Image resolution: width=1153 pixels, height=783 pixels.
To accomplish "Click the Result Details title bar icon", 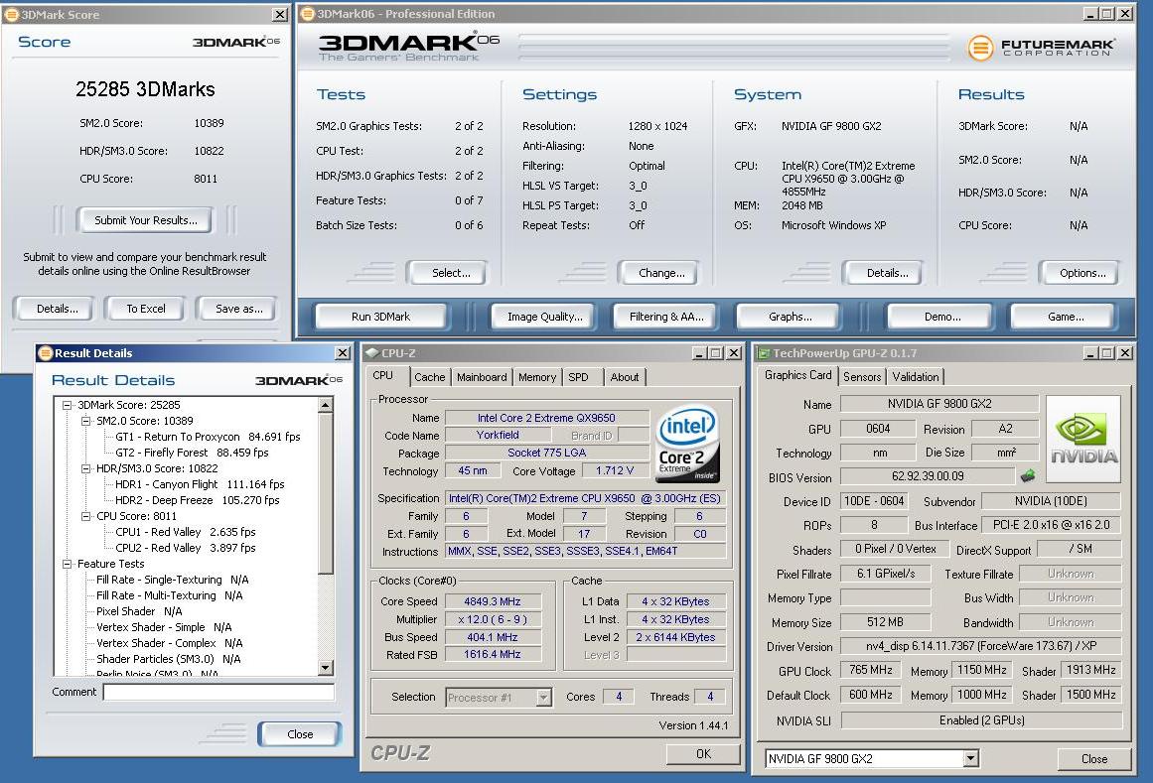I will [x=46, y=353].
